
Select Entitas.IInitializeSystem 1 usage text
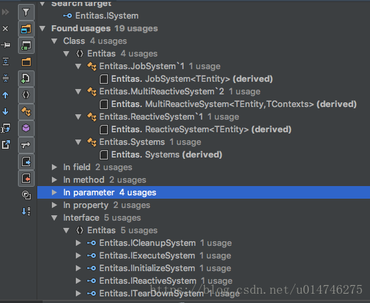[165, 268]
